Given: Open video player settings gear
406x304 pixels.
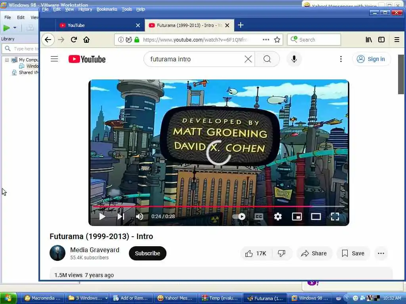Looking at the screenshot, I should (278, 217).
